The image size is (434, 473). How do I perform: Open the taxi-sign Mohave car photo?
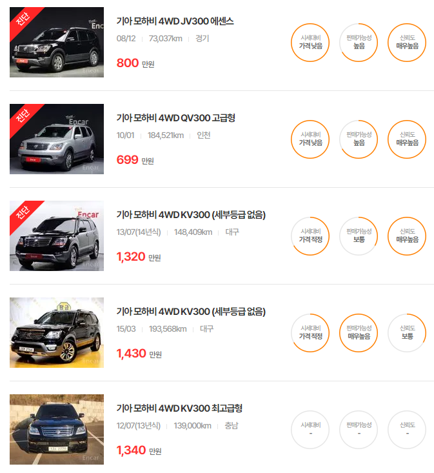pyautogui.click(x=57, y=333)
